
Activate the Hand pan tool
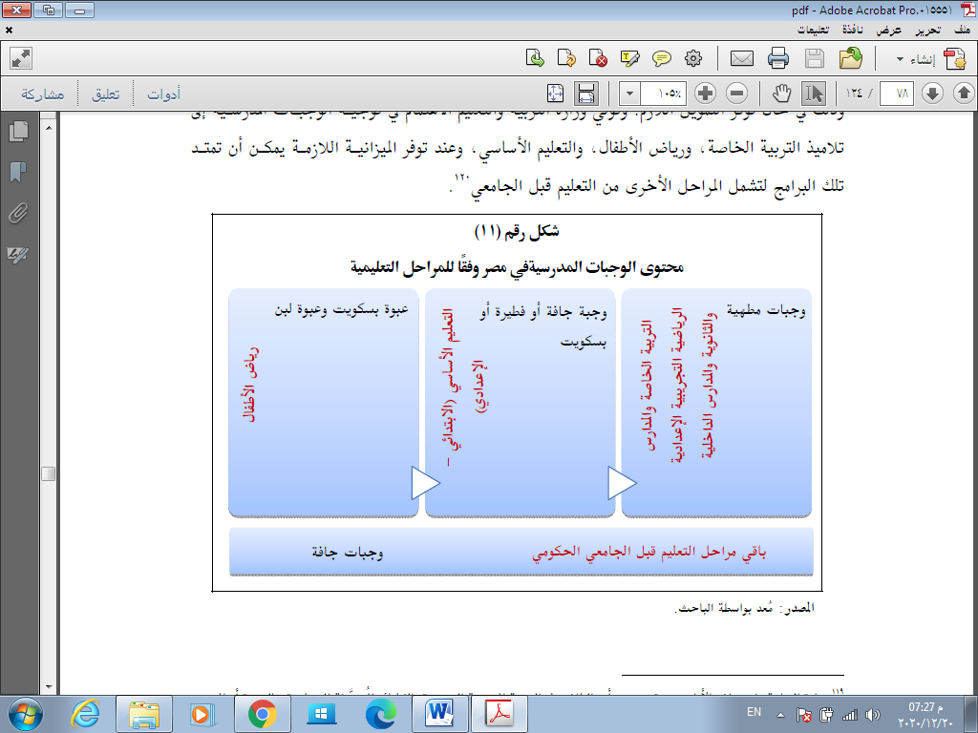[782, 94]
